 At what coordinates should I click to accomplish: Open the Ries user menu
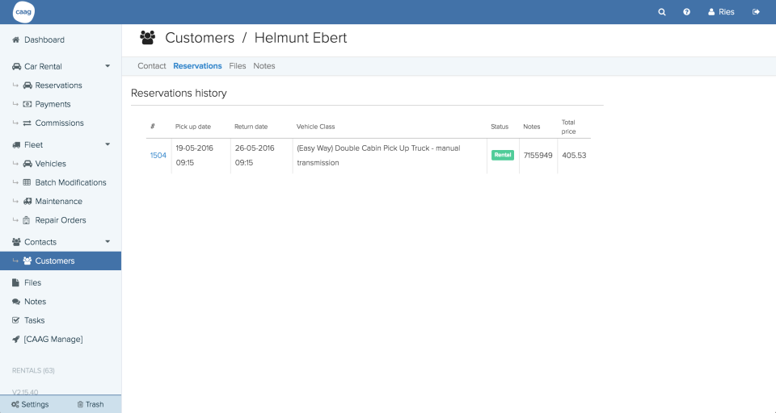(721, 12)
